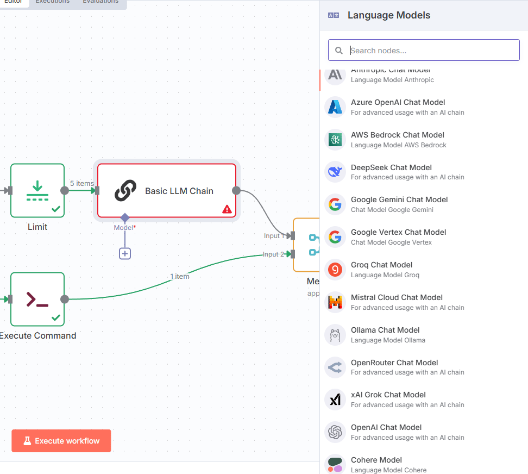This screenshot has width=528, height=474.
Task: Click the 'Chat Model Google Vertex' description
Action: click(x=391, y=242)
